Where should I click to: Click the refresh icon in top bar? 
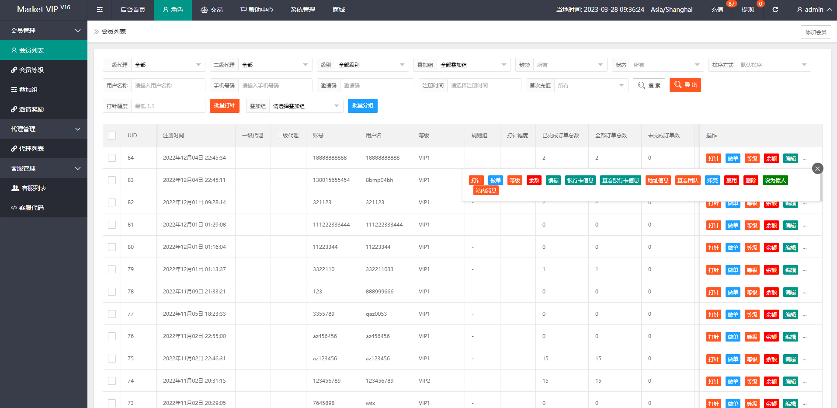click(775, 10)
